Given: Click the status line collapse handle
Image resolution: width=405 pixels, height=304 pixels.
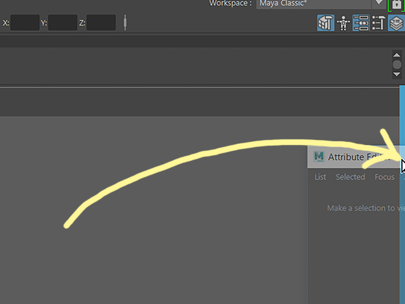Looking at the screenshot, I should point(125,23).
